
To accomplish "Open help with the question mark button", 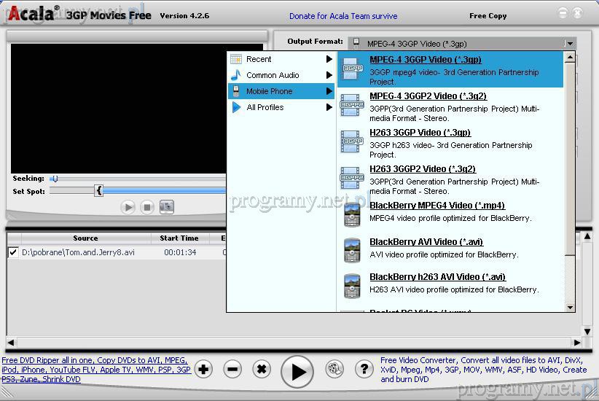I will tap(364, 370).
